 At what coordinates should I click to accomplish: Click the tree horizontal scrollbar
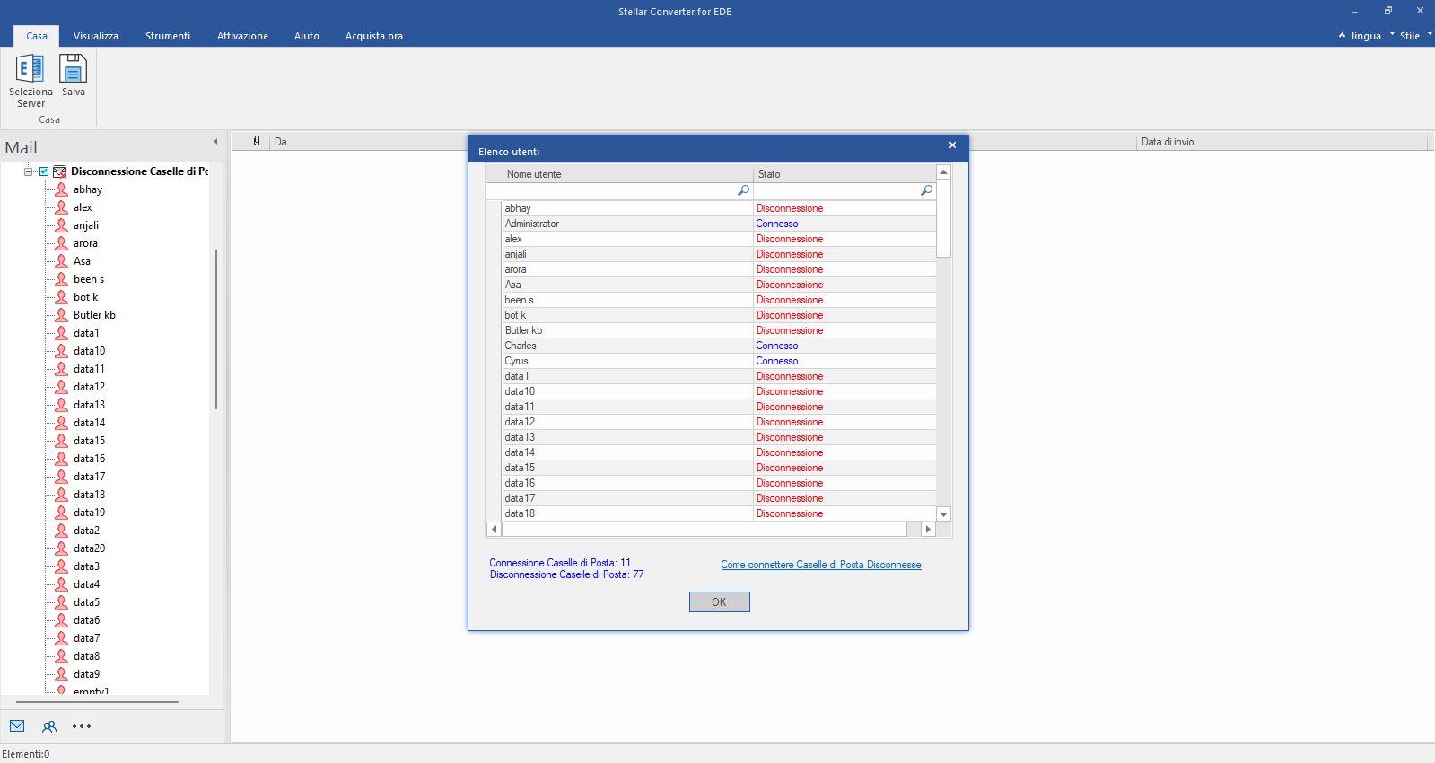click(x=97, y=702)
